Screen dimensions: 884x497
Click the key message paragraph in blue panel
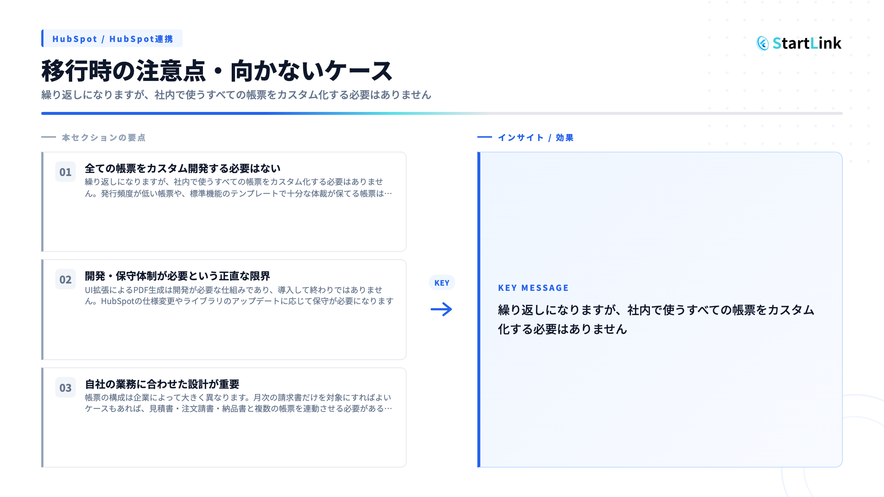click(656, 319)
